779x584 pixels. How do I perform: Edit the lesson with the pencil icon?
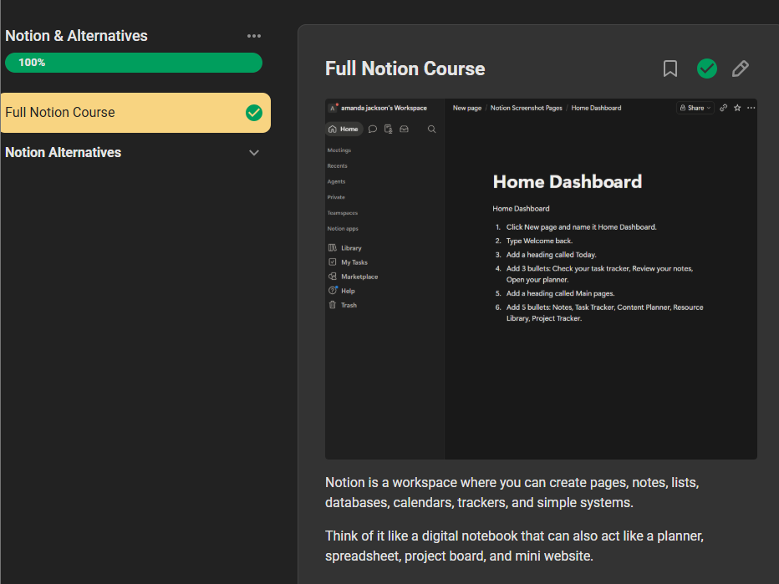741,69
